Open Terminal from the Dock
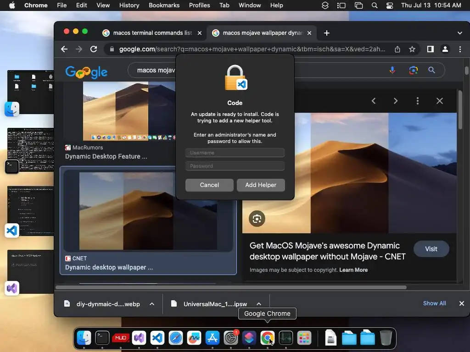Viewport: 470px width, 352px height. tap(102, 338)
